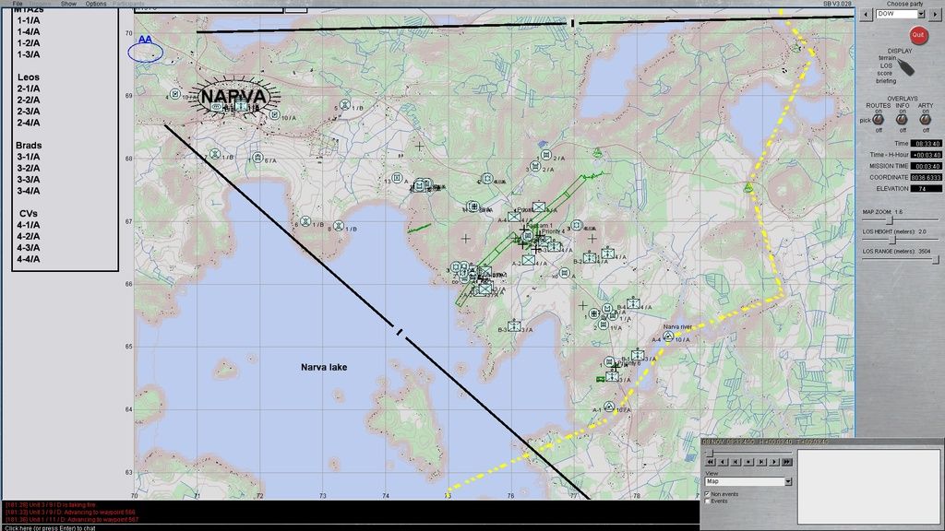This screenshot has width=945, height=531.
Task: Click the fast-forward playback button
Action: coord(786,461)
